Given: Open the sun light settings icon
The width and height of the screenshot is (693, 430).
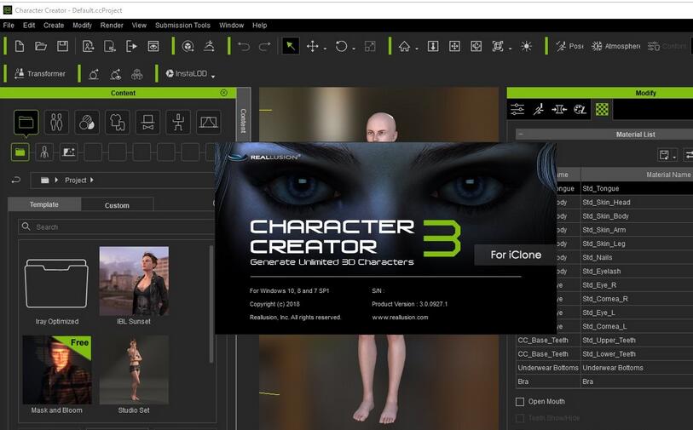Looking at the screenshot, I should pos(526,46).
